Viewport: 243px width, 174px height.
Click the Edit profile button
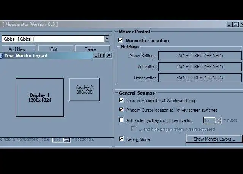[56, 48]
